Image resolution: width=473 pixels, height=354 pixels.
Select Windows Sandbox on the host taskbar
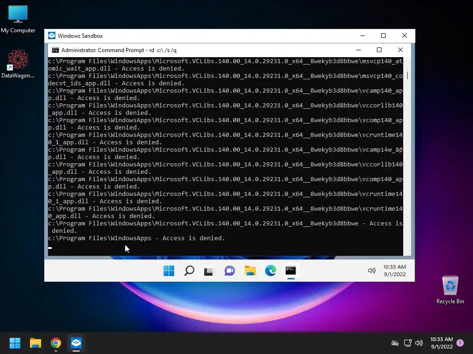tap(76, 343)
